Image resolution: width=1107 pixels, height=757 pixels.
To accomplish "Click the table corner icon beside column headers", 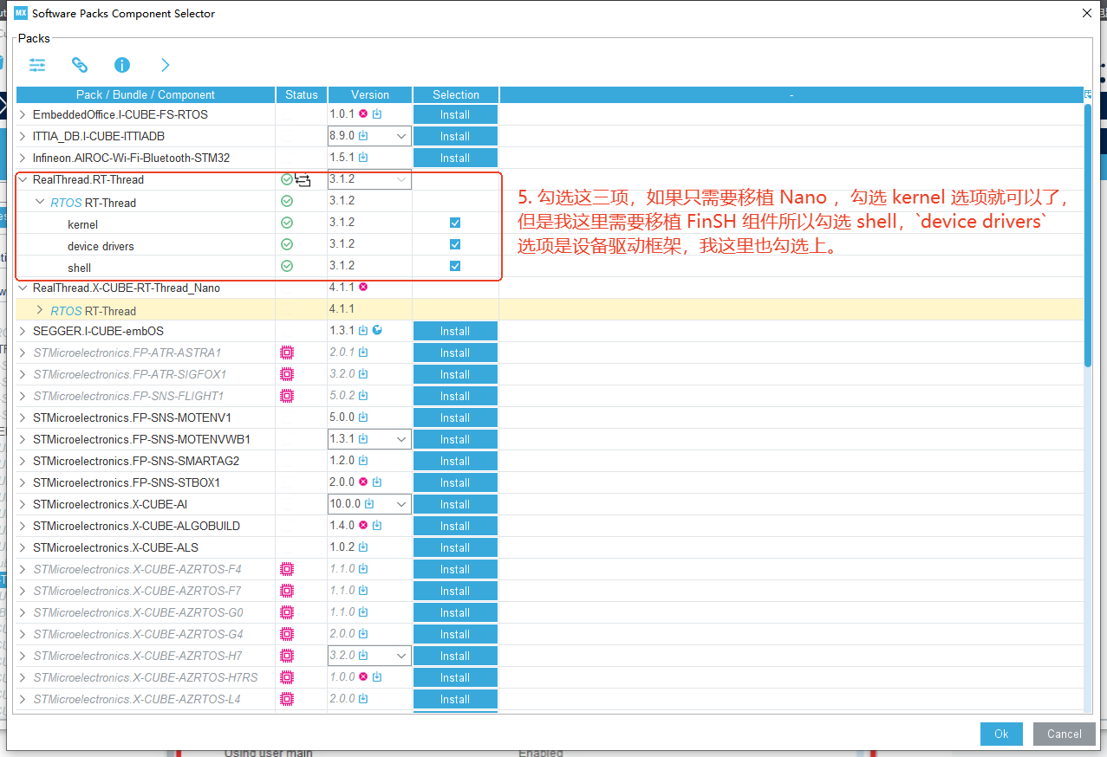I will pos(1088,94).
